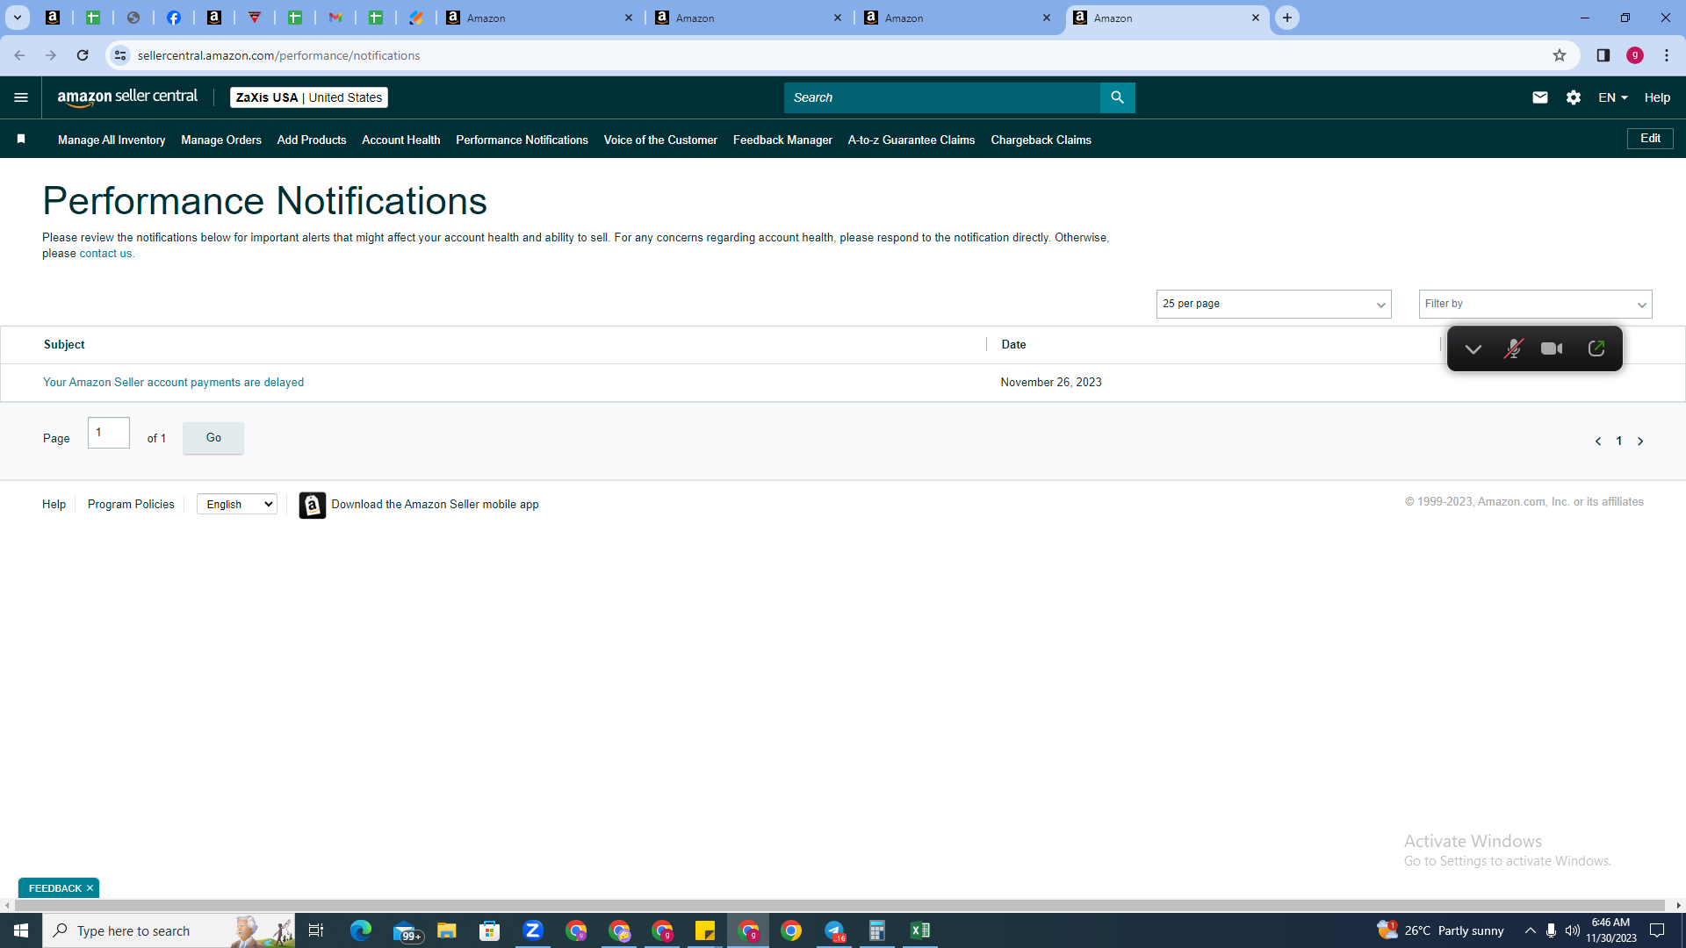This screenshot has width=1686, height=948.
Task: Open ZaXis USA United States marketplace switcher
Action: 309,97
